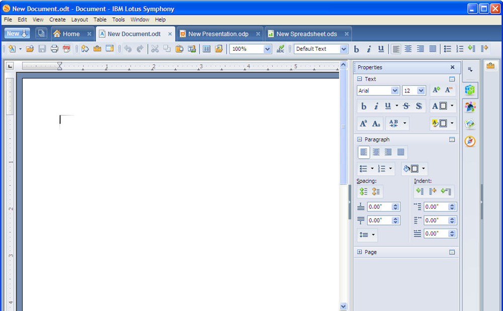Screen dimensions: 503x311
Task: Click the New button
Action: pyautogui.click(x=17, y=33)
